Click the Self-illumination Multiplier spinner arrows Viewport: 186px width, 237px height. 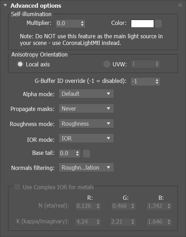pyautogui.click(x=82, y=24)
